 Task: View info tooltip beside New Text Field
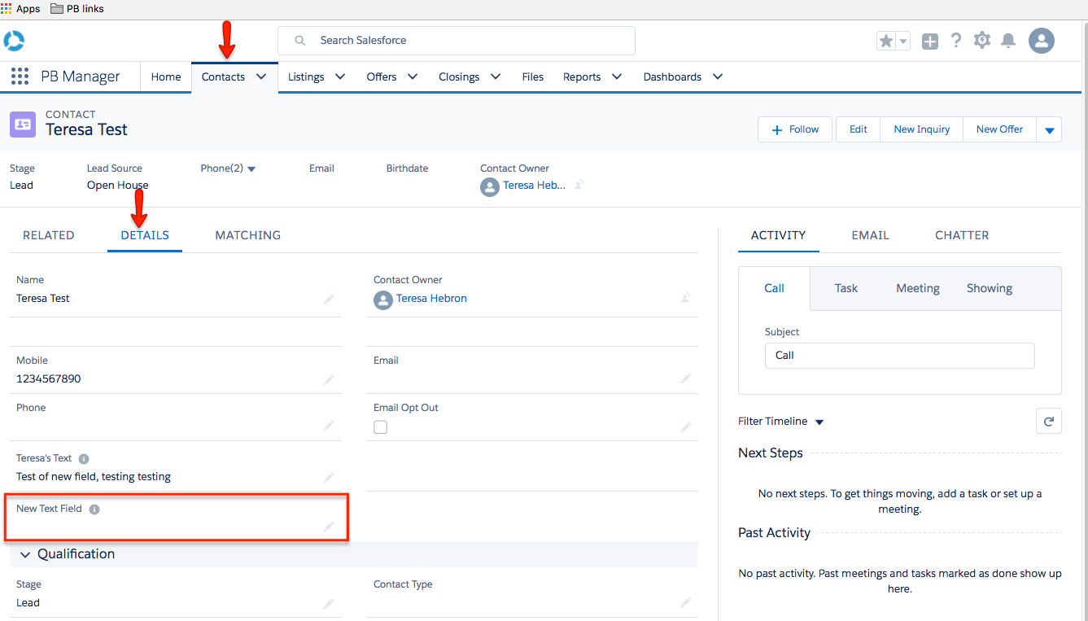point(94,508)
